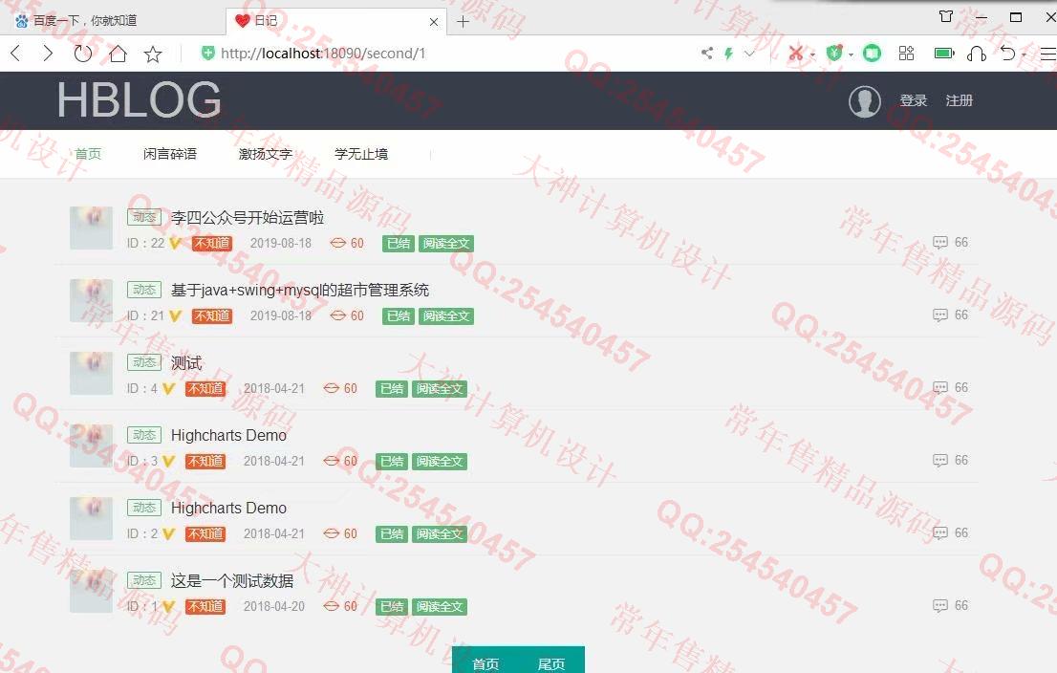Switch to the 百度一下 tab
The height and width of the screenshot is (673, 1057).
pos(113,21)
